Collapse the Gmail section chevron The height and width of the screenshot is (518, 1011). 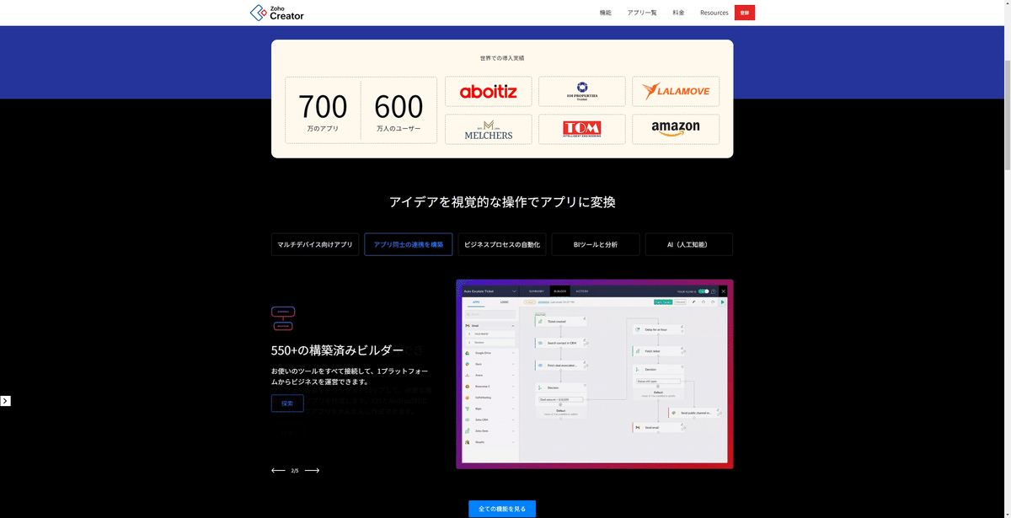513,326
